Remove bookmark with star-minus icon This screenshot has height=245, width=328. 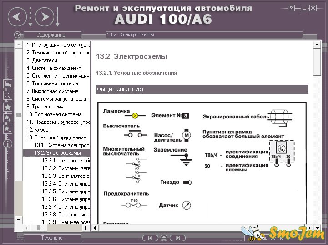tap(8, 129)
